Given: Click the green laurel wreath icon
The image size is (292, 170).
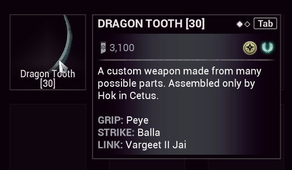Looking at the screenshot, I should pos(268,48).
